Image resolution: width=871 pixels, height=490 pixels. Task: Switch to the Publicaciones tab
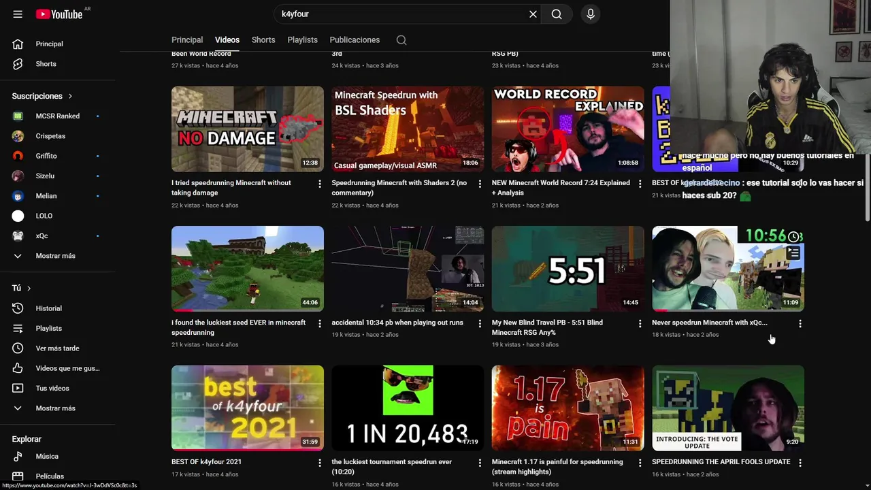pos(355,40)
